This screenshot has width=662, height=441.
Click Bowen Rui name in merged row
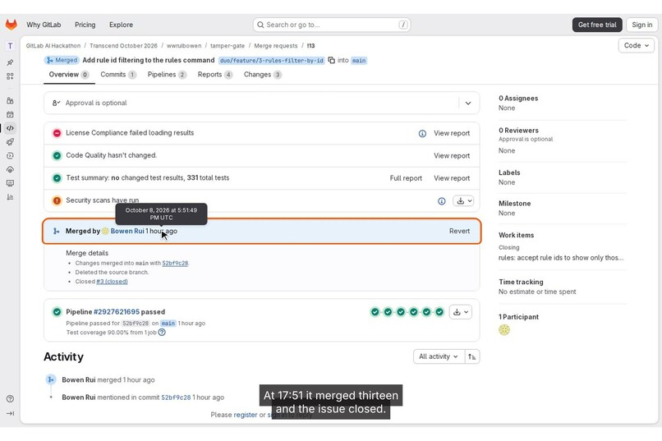pyautogui.click(x=127, y=232)
